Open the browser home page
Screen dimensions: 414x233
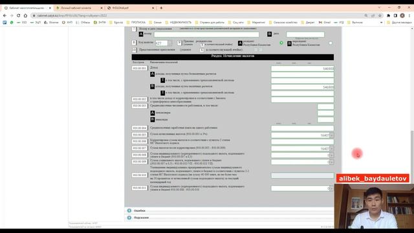(x=25, y=16)
